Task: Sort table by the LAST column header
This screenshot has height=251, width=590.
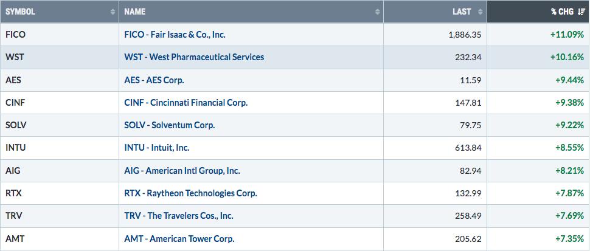Action: click(462, 12)
